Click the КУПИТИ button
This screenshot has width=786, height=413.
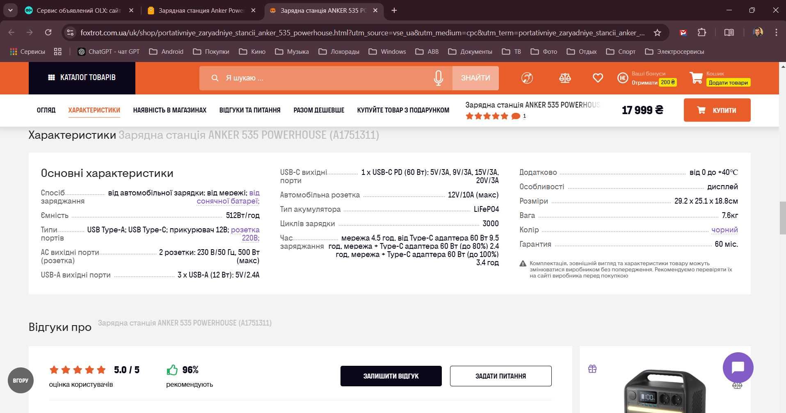pyautogui.click(x=717, y=110)
